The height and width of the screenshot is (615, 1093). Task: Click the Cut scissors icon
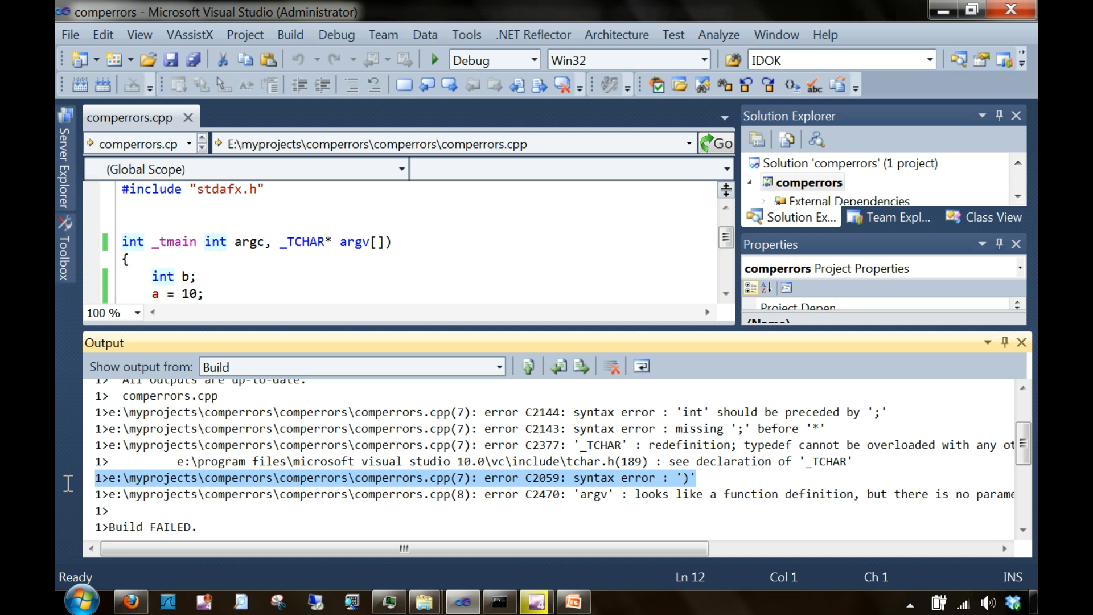tap(223, 60)
